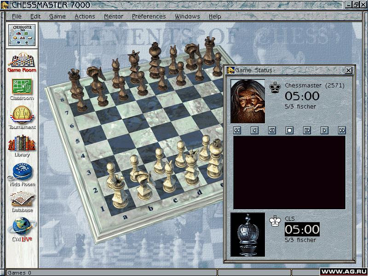Open the Preferences menu
Viewport: 368px width, 276px height.
[149, 17]
